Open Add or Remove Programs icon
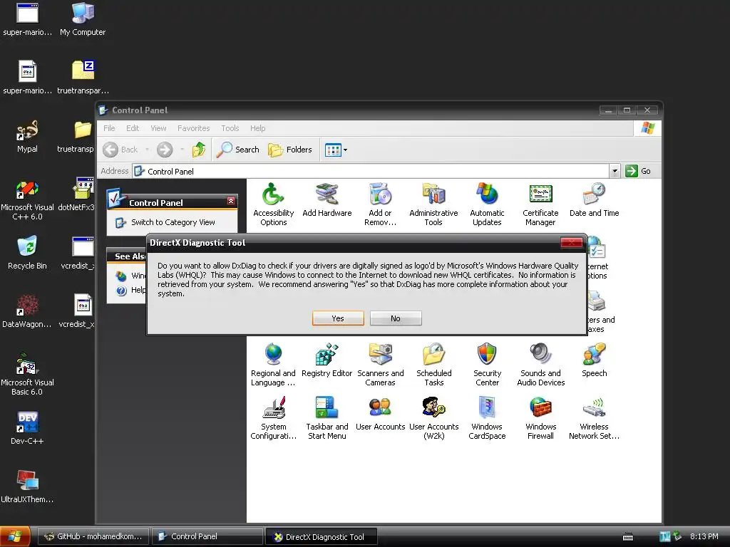Viewport: 730px width, 547px height. click(380, 204)
